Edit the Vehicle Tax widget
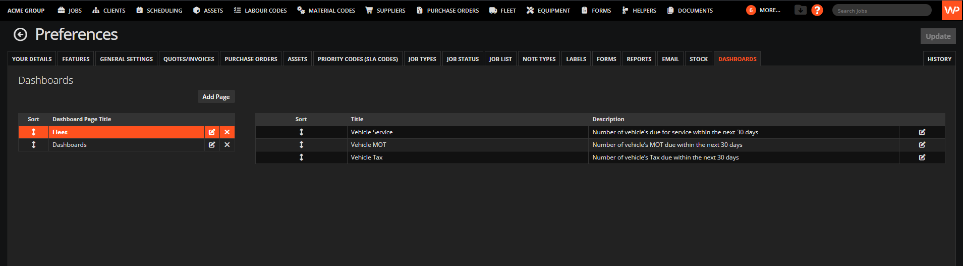The image size is (963, 266). click(x=922, y=157)
